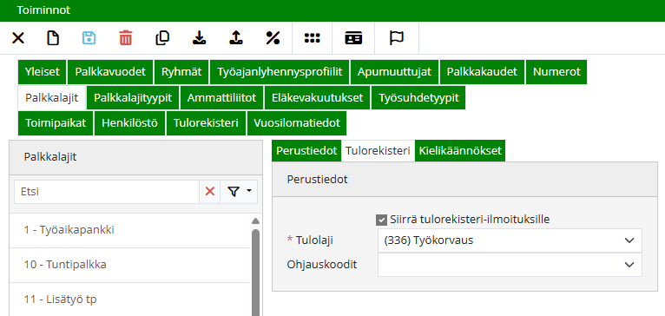Click the upload arrow icon

point(235,38)
